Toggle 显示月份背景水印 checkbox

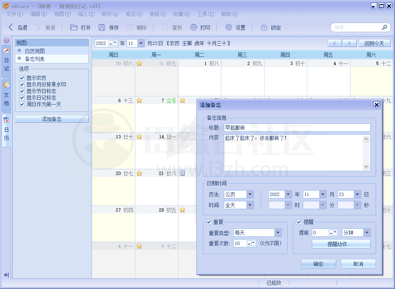(x=22, y=84)
